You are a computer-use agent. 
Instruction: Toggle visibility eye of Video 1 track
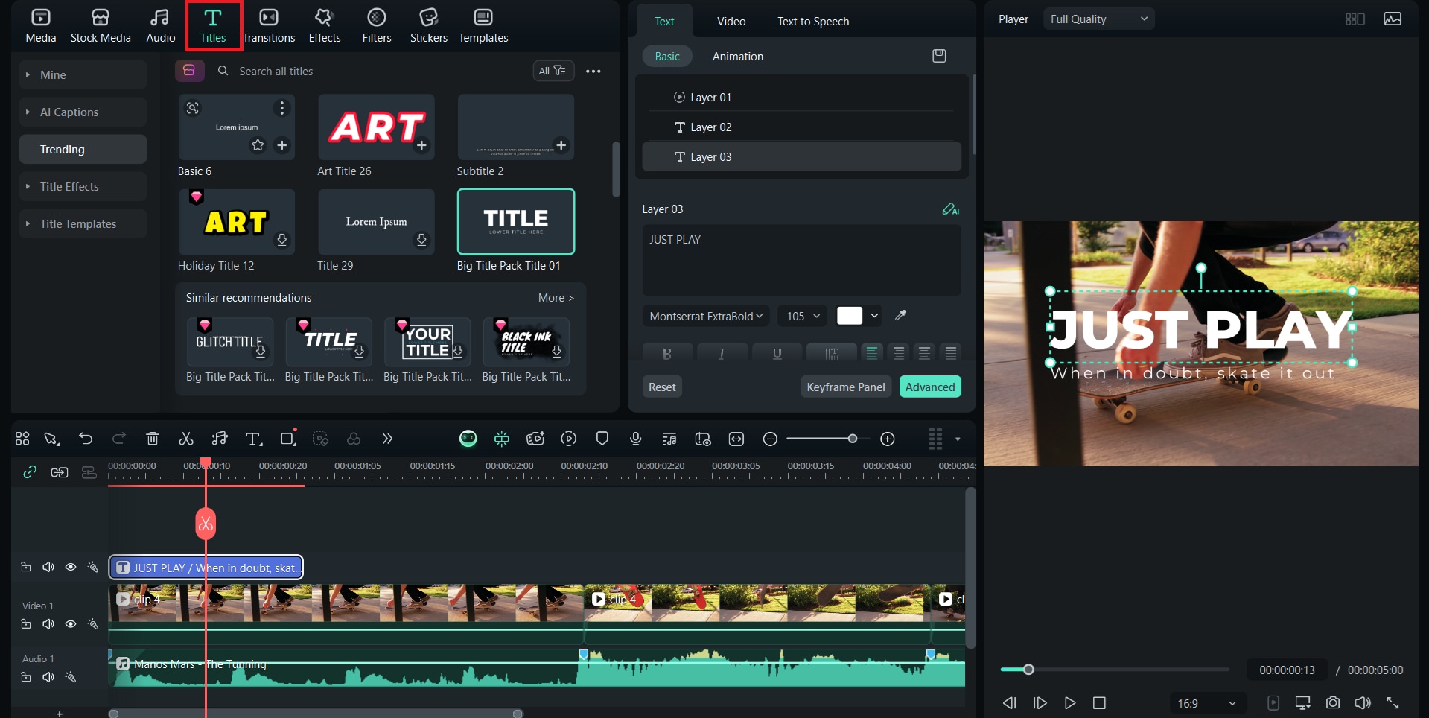(71, 624)
